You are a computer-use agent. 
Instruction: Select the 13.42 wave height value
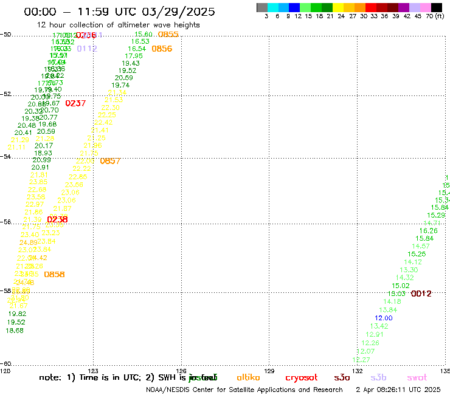(379, 326)
